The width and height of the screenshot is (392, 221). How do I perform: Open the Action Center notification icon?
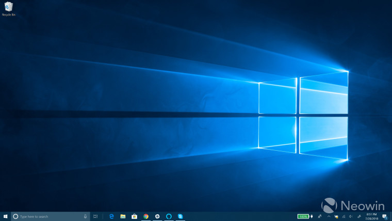point(385,217)
